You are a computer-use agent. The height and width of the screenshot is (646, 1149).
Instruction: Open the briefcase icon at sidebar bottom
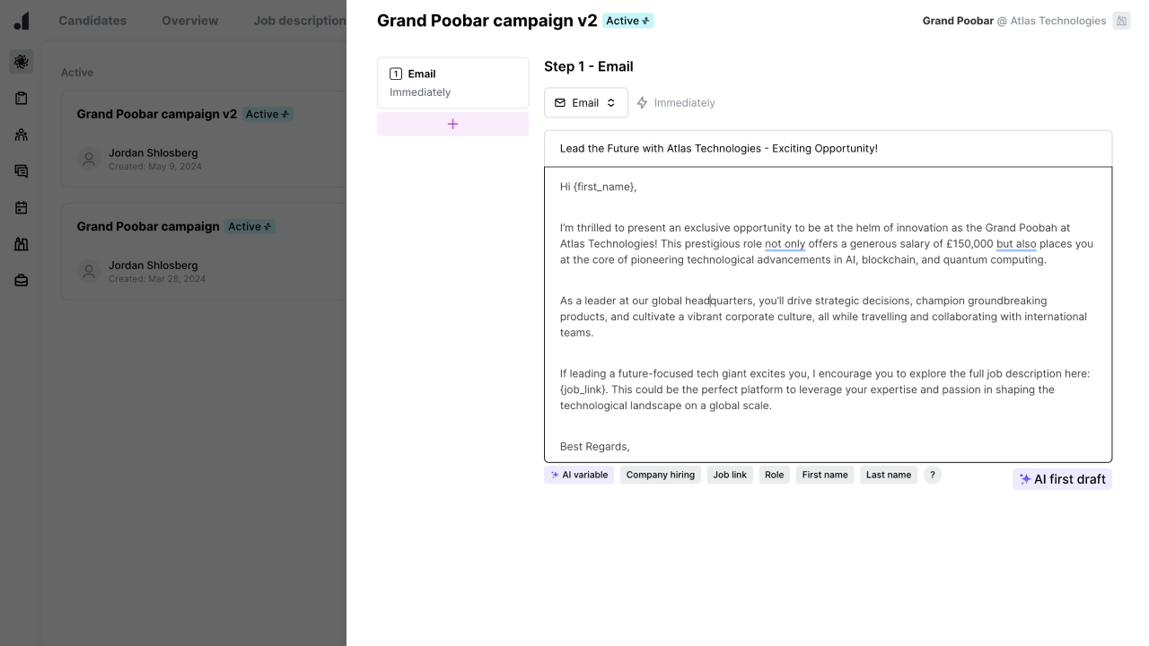(x=20, y=279)
